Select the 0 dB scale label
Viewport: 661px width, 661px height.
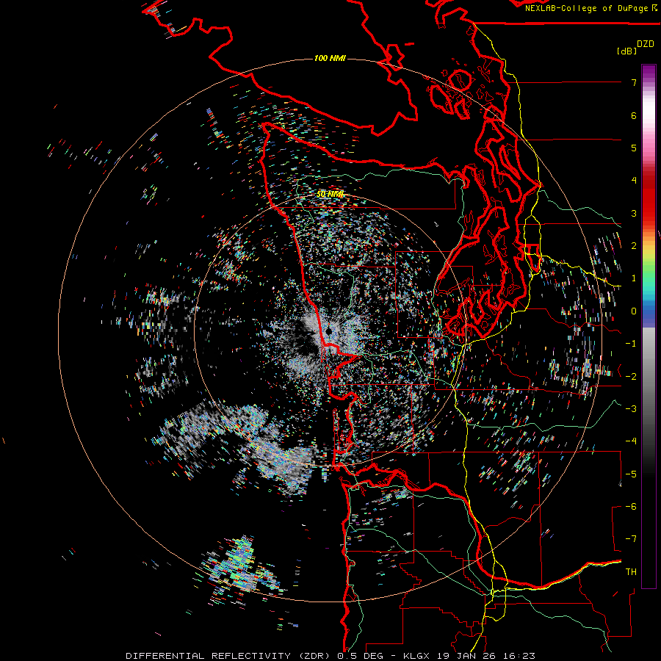point(634,311)
